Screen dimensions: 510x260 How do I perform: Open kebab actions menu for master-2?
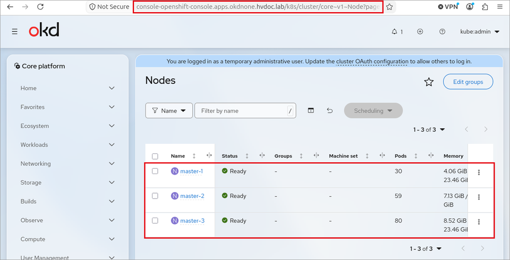click(479, 197)
